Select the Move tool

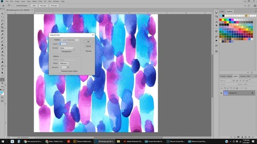(x=2, y=14)
